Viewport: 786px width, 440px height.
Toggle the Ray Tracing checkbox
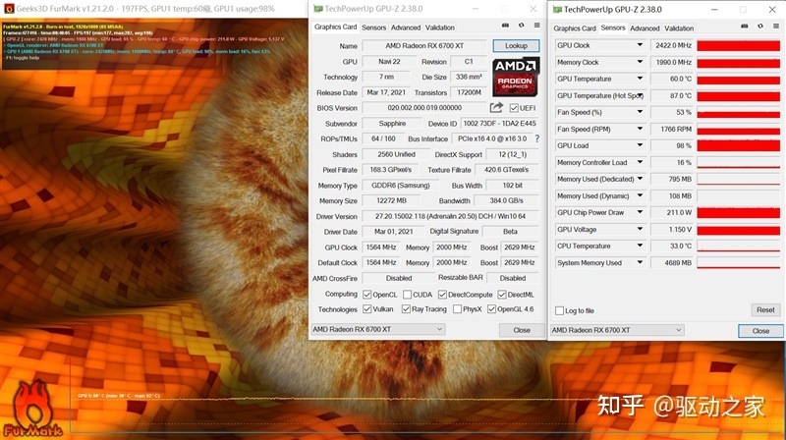tap(406, 309)
